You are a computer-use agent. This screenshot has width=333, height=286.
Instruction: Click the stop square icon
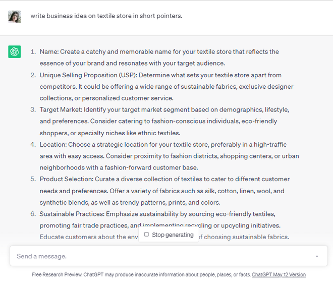point(146,235)
